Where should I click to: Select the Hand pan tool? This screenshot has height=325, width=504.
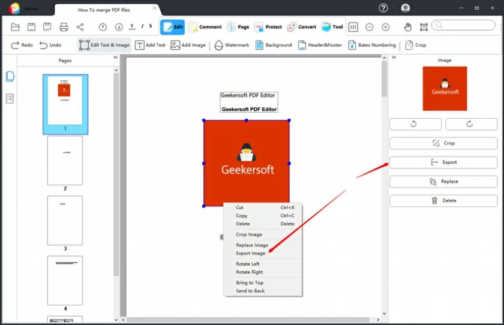coord(407,28)
